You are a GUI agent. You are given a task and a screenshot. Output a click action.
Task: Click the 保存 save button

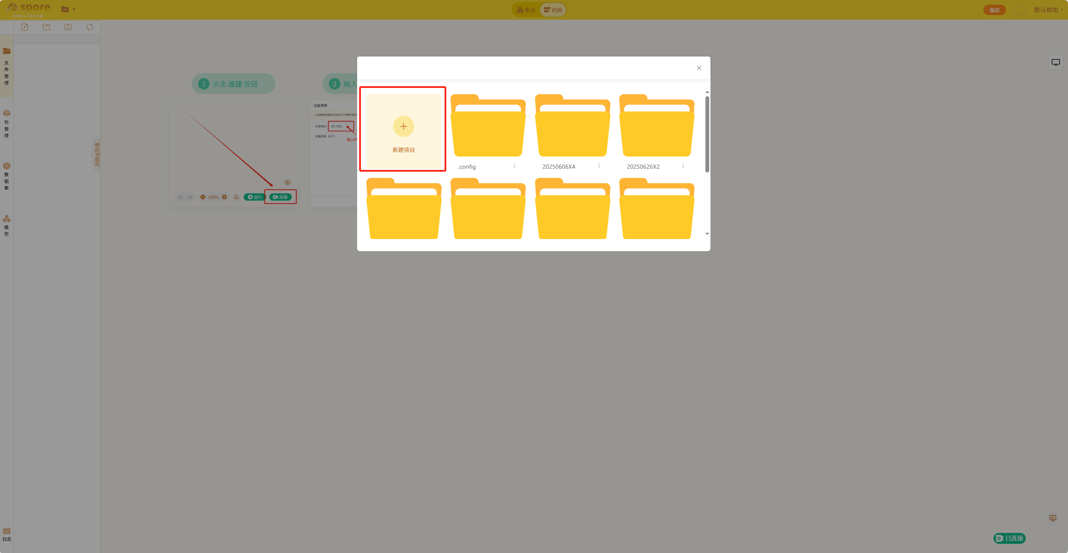coord(994,10)
